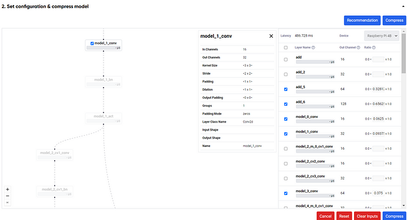Screen dimensions: 407x220
Task: Click ratio input for model_2_cv2_conv
Action: [378, 164]
